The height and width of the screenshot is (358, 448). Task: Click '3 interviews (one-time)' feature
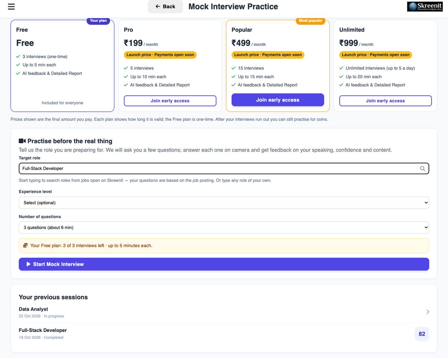point(45,57)
